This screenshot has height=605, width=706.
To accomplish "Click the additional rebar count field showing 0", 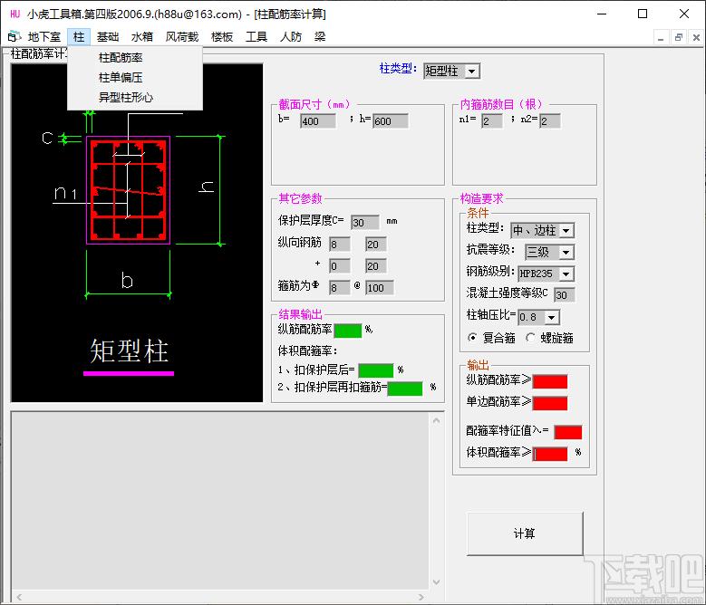I will (x=340, y=266).
